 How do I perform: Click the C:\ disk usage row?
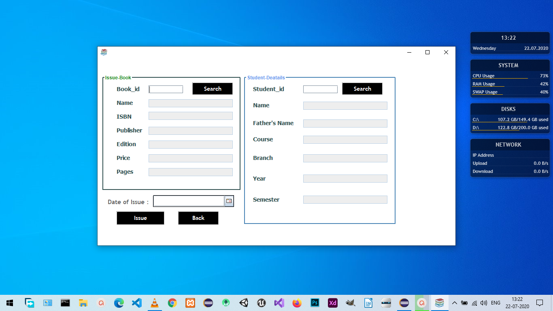(510, 119)
